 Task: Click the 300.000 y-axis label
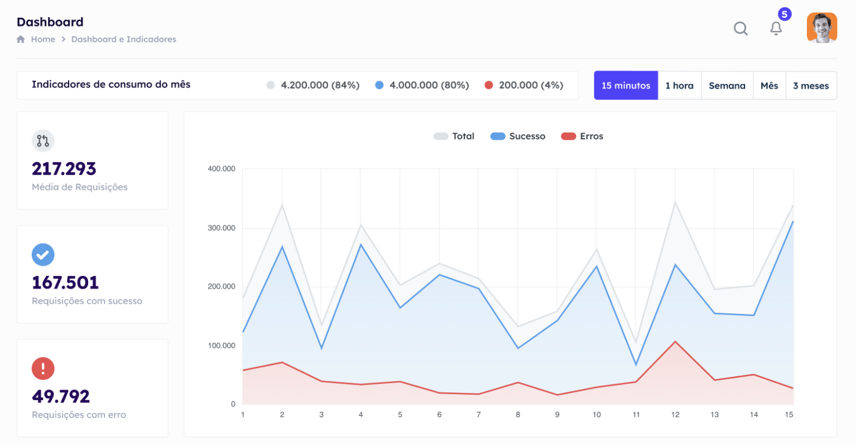(222, 228)
